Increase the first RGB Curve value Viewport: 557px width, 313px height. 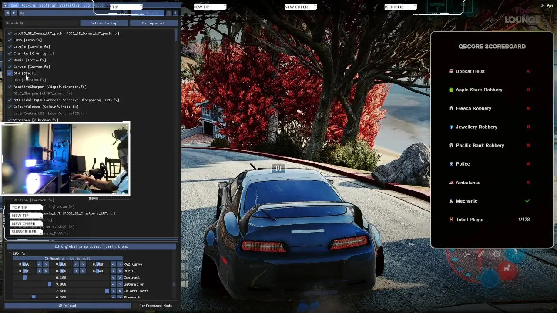(46, 264)
